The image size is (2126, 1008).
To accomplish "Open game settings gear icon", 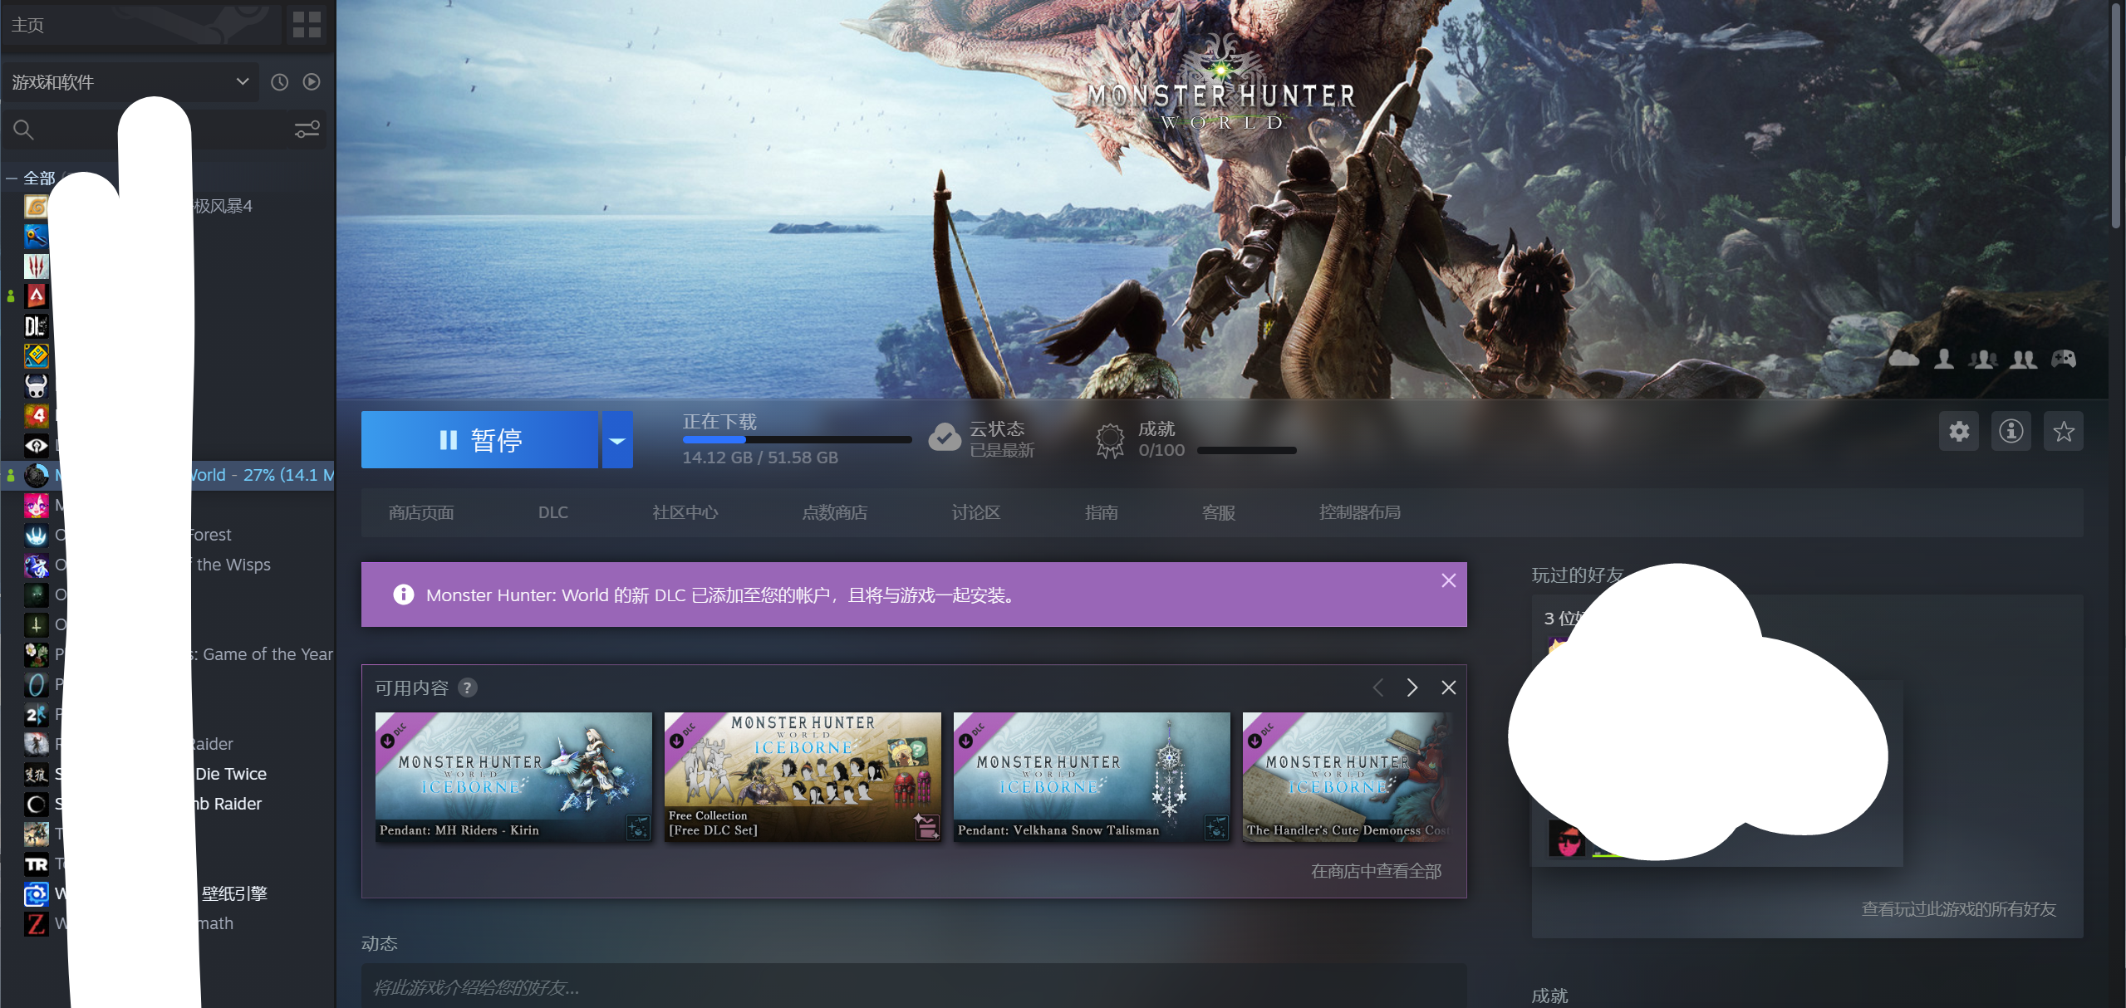I will click(x=1959, y=431).
